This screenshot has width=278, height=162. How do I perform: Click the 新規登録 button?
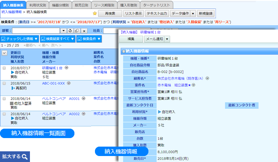[206, 14]
